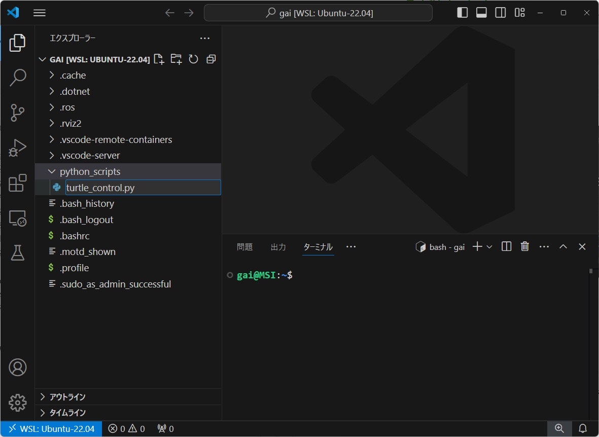Toggle the secondary side bar
599x437 pixels.
(501, 13)
